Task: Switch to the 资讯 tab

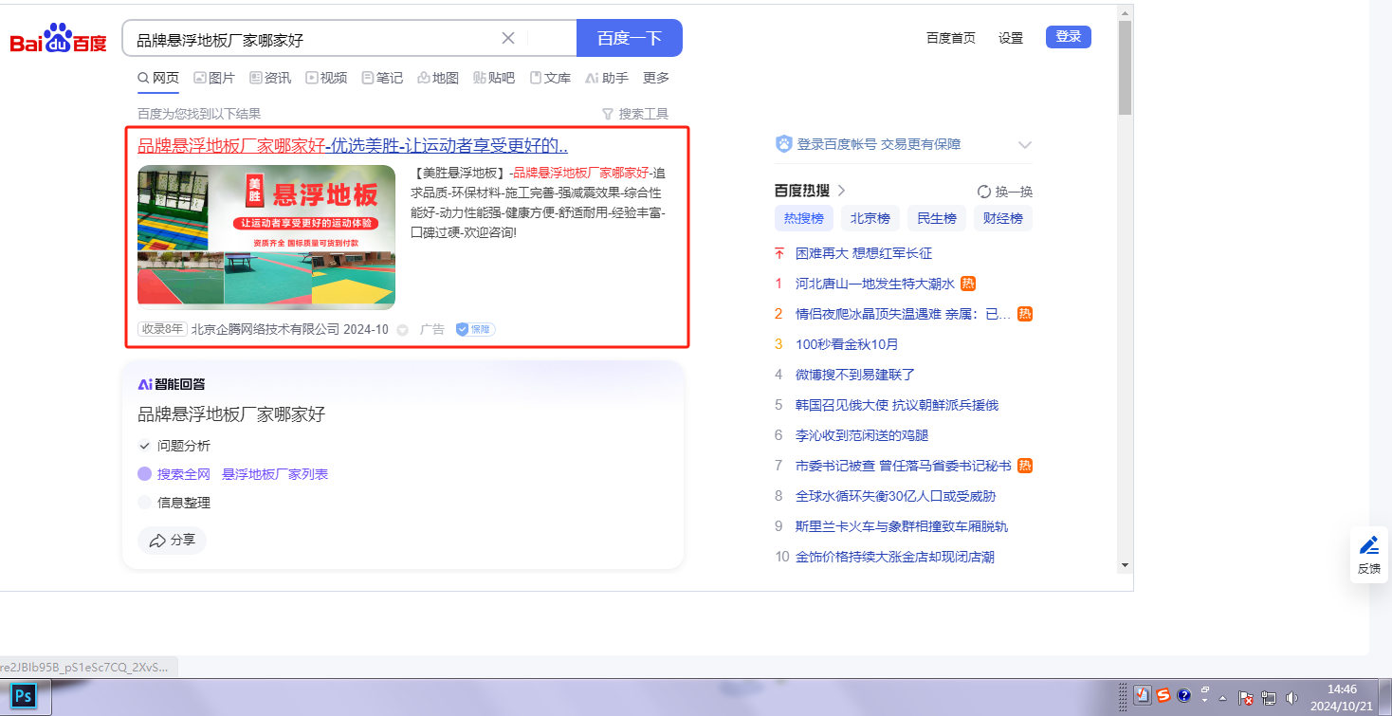Action: 270,78
